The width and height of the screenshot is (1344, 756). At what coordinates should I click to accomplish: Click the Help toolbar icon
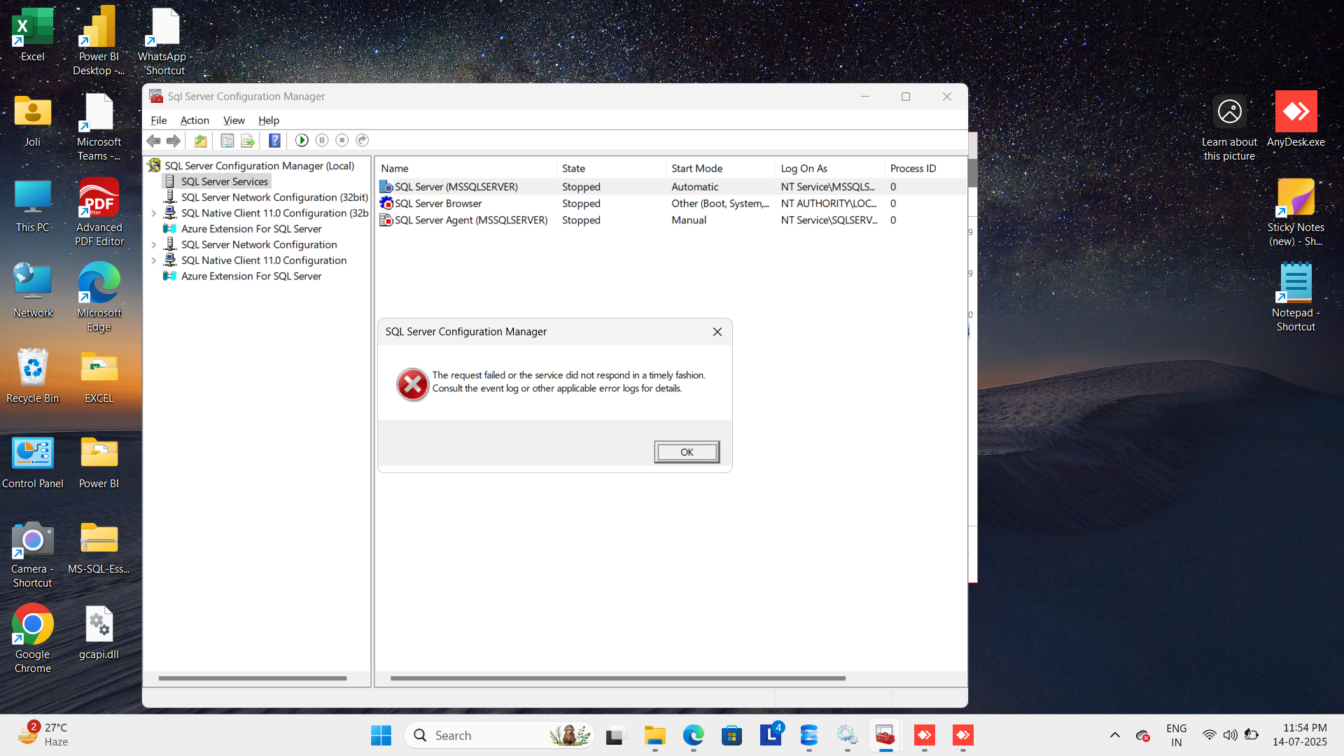coord(274,141)
